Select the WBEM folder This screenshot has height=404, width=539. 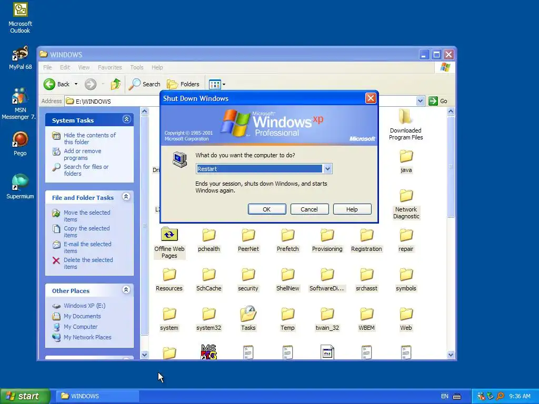tap(366, 319)
